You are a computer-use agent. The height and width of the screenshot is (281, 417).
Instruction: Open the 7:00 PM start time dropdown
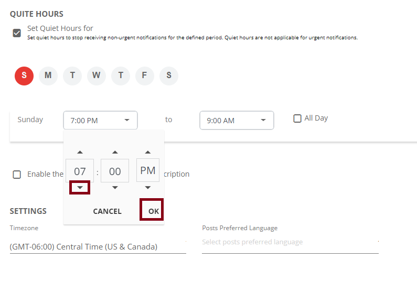100,121
